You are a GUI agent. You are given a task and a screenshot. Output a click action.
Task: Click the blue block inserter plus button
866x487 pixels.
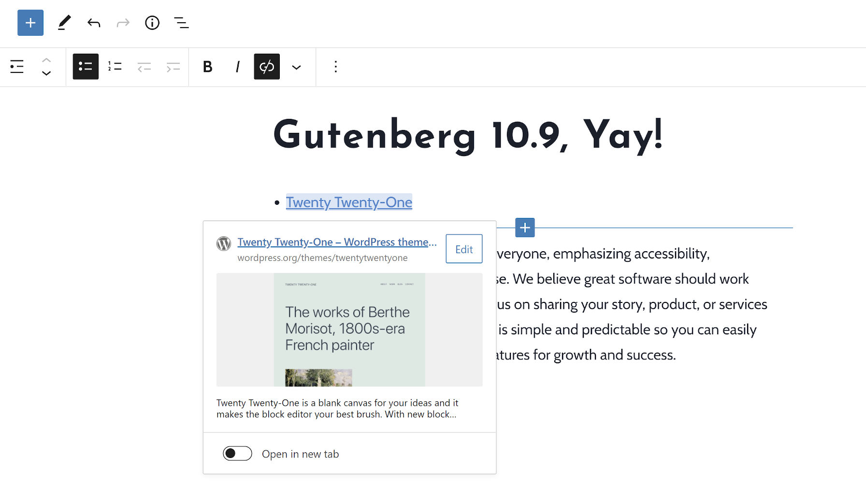(x=30, y=23)
